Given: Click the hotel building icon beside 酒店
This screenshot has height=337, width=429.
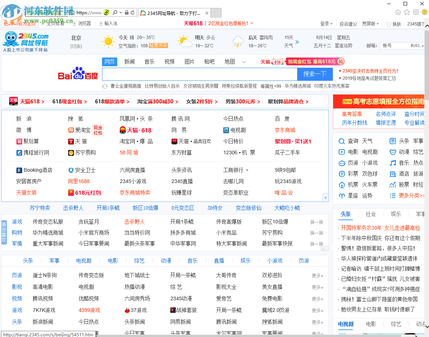Looking at the screenshot, I should point(393,174).
